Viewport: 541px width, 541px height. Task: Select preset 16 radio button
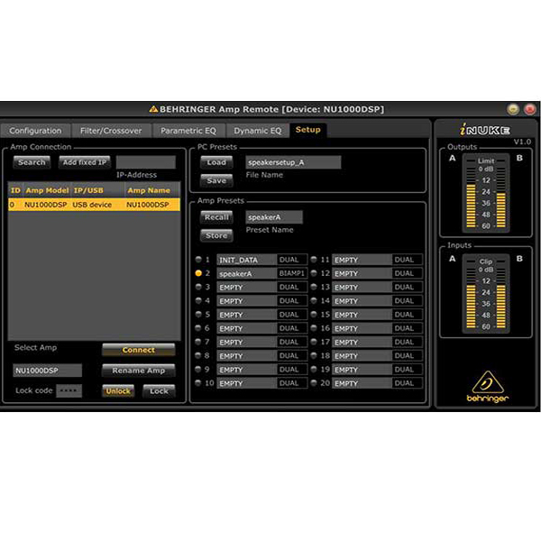coord(314,328)
